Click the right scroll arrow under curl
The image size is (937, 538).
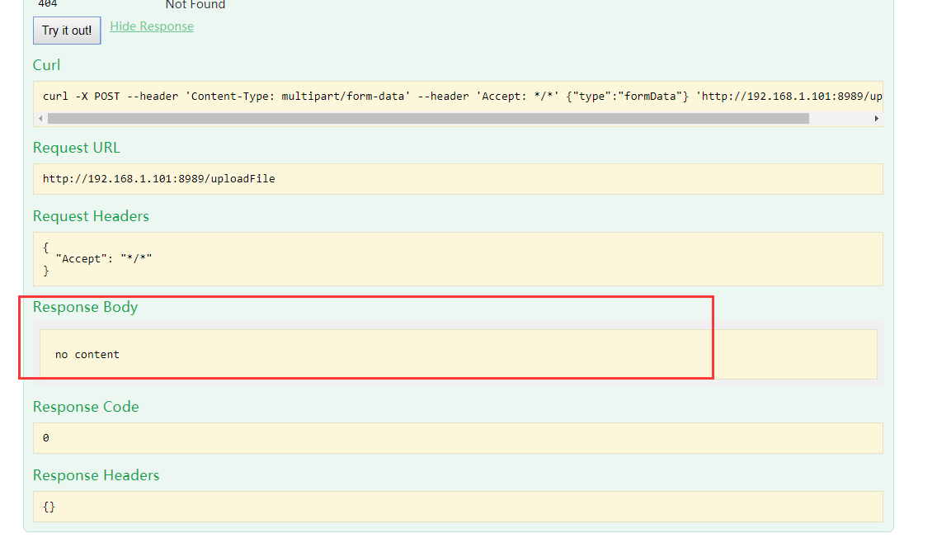pos(877,118)
